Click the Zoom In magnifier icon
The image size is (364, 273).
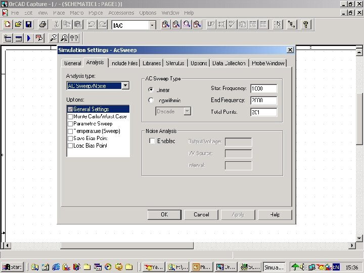click(166, 24)
